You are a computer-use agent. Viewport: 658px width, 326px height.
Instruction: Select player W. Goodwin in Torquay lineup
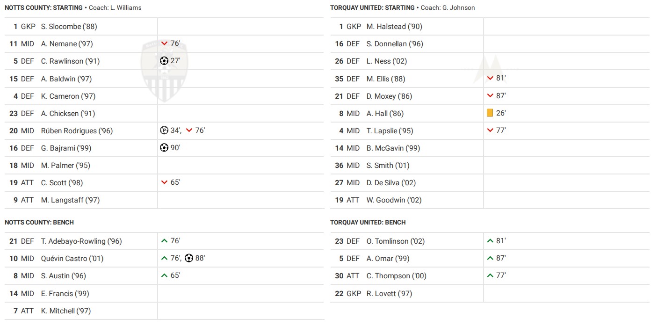[x=394, y=200]
